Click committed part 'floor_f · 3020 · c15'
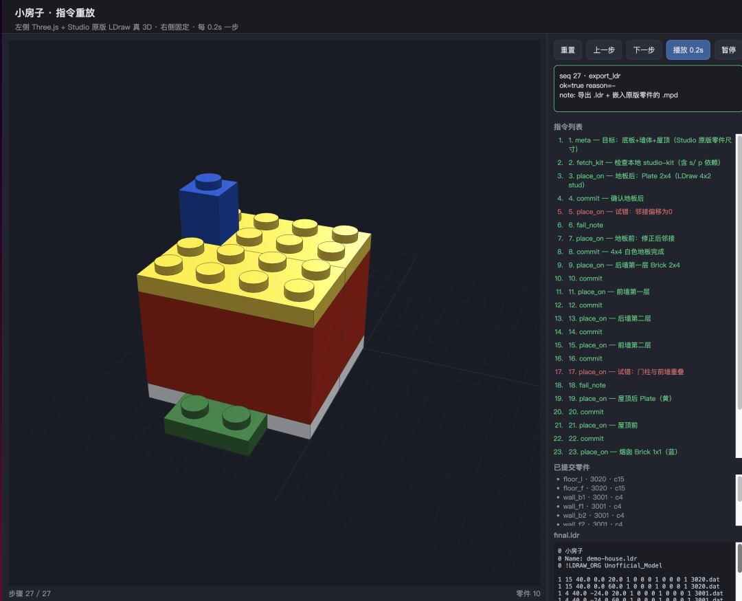 [594, 488]
